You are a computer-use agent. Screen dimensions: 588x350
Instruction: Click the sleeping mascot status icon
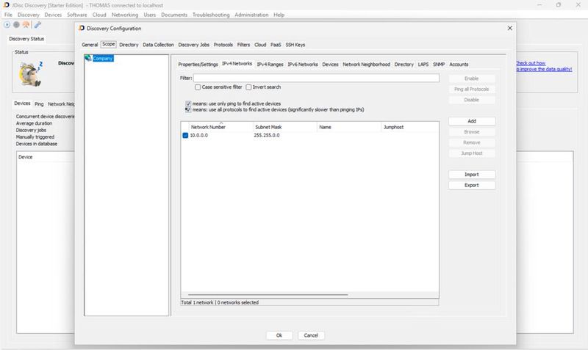coord(31,74)
